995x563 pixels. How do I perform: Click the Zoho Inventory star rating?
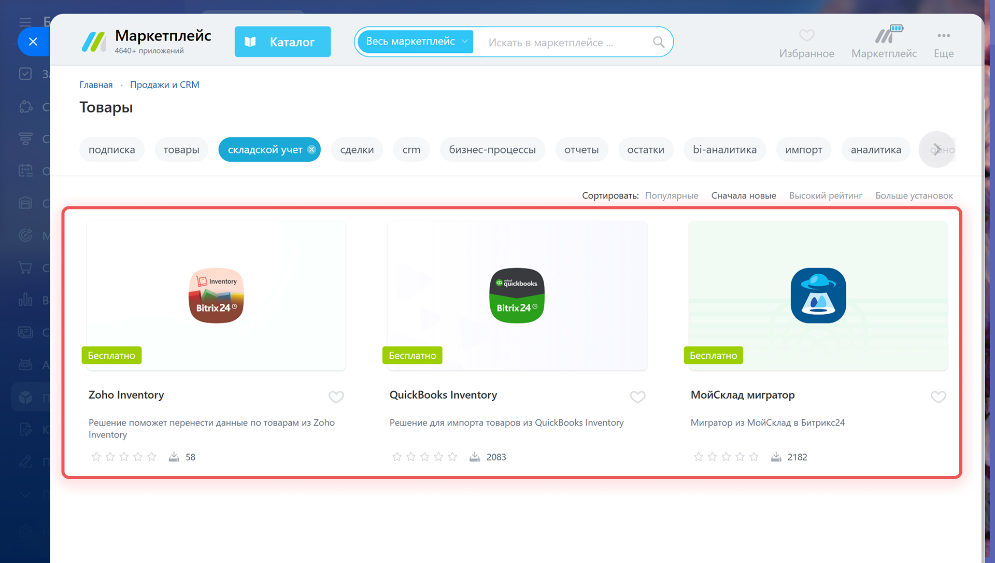(x=124, y=457)
